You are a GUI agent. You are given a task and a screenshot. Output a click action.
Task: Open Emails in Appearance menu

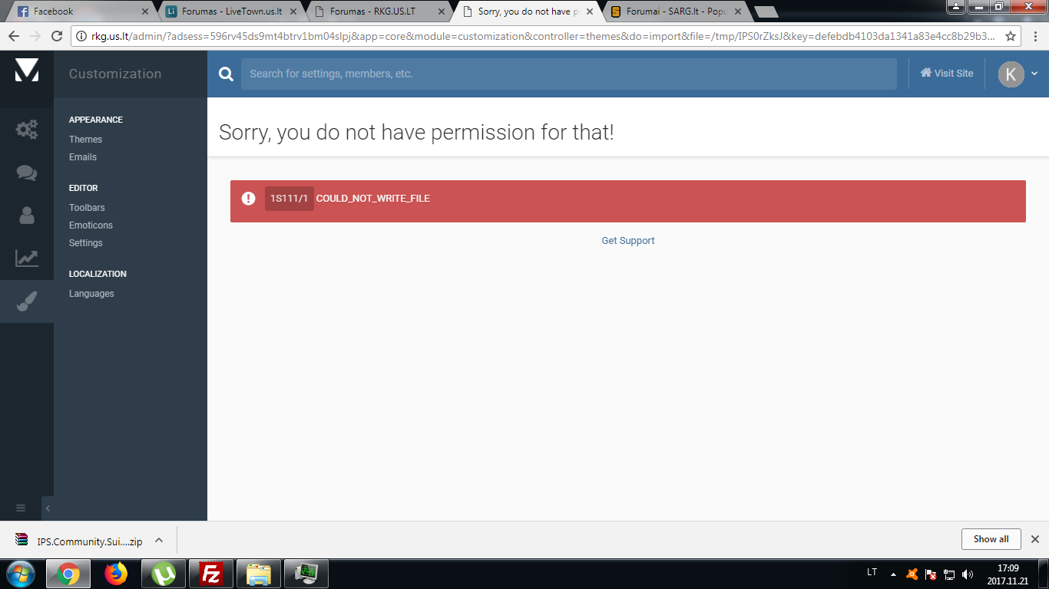[83, 157]
